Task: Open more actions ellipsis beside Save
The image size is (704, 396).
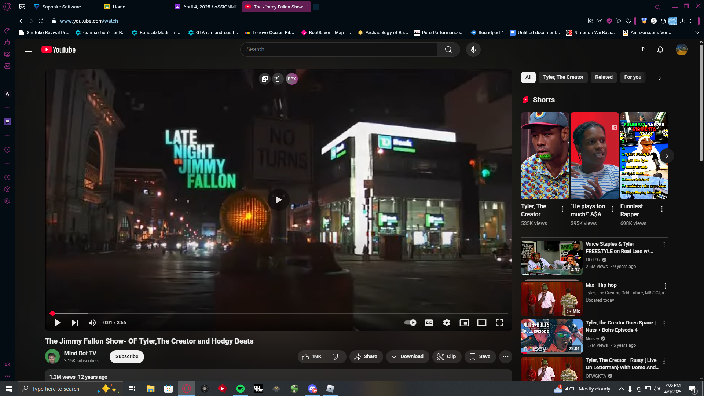Action: point(505,356)
